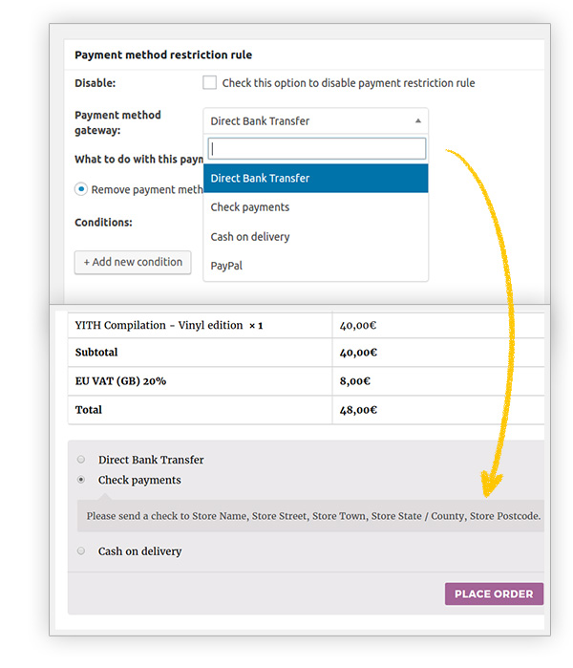Click the Payment method restriction rule panel header
Image resolution: width=573 pixels, height=668 pixels.
click(163, 55)
